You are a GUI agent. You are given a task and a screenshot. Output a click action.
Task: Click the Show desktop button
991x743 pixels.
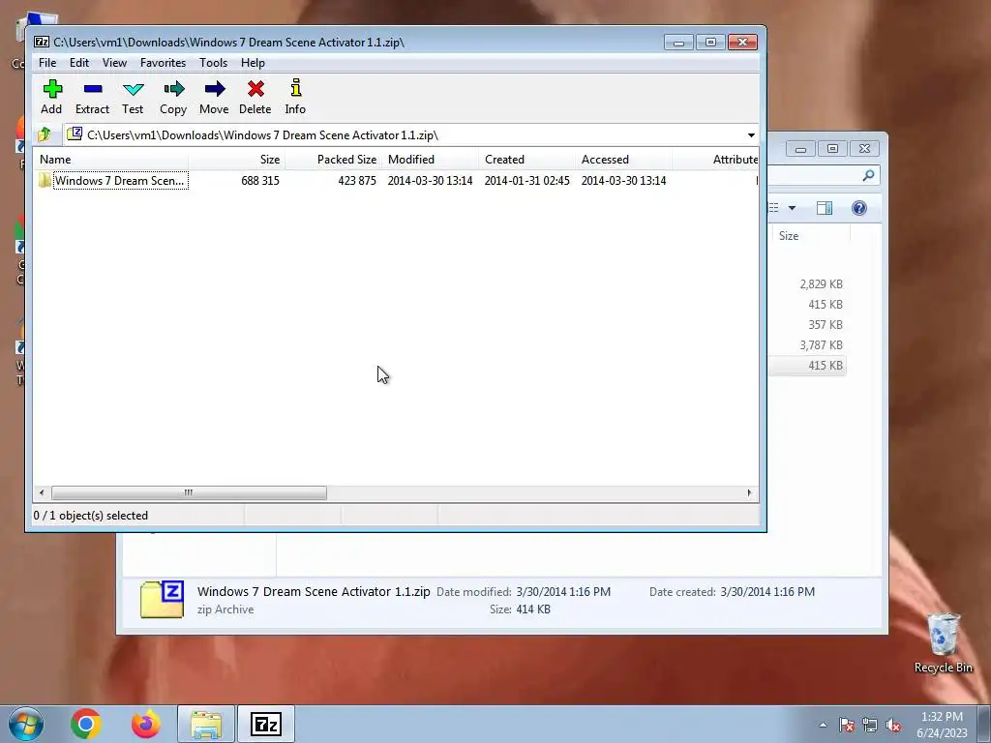click(x=983, y=724)
